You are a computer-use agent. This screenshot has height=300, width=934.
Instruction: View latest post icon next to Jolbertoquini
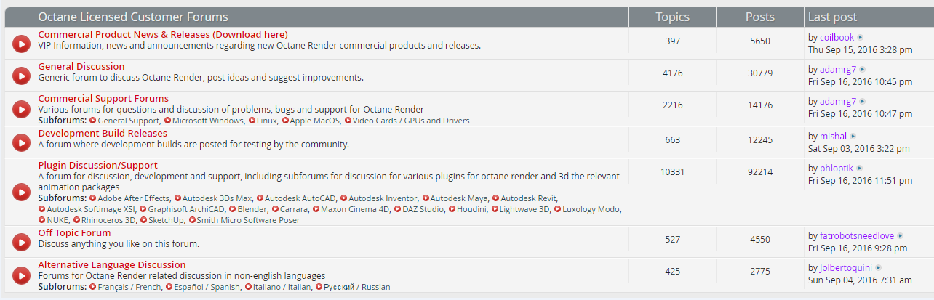(878, 268)
